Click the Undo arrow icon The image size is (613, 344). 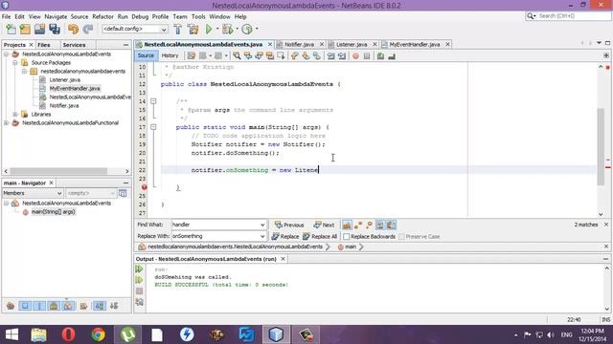point(73,29)
